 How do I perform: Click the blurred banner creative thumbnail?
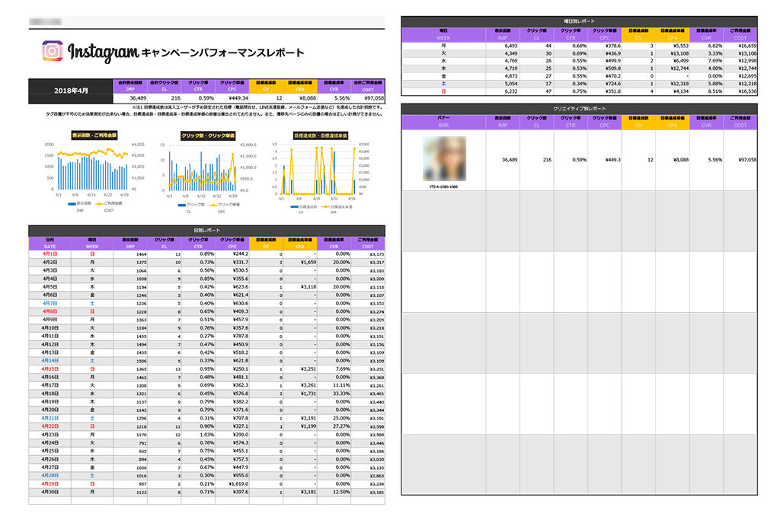coord(443,158)
